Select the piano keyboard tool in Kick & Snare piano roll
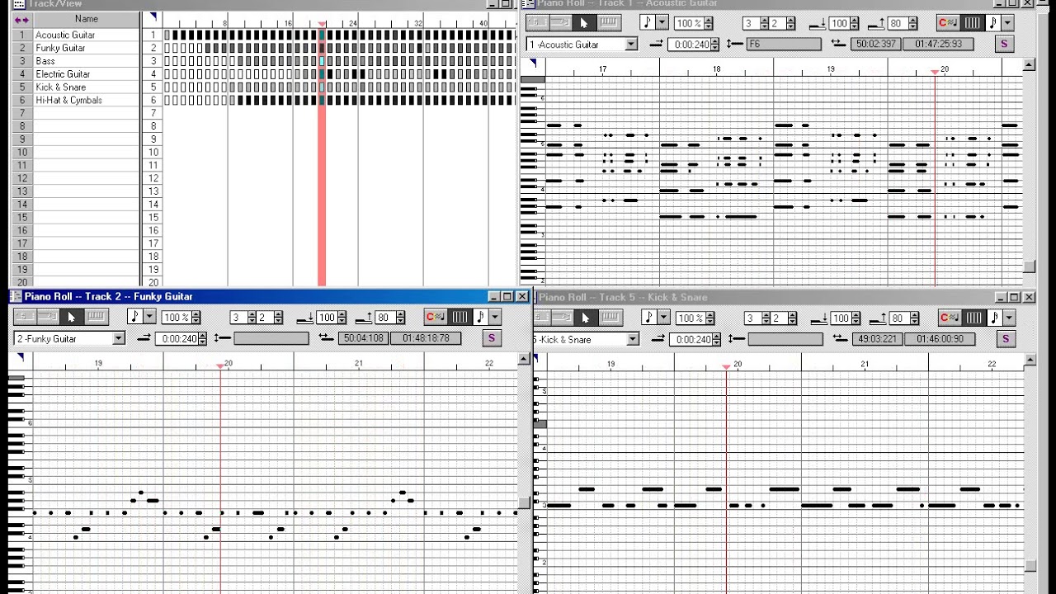1056x594 pixels. 610,318
